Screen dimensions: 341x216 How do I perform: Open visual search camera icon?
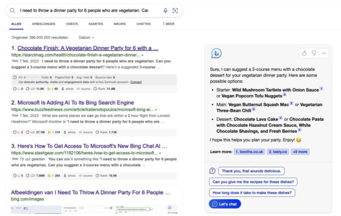pyautogui.click(x=175, y=10)
